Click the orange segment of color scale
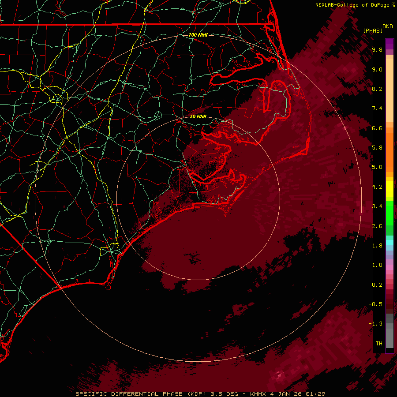 pyautogui.click(x=390, y=152)
